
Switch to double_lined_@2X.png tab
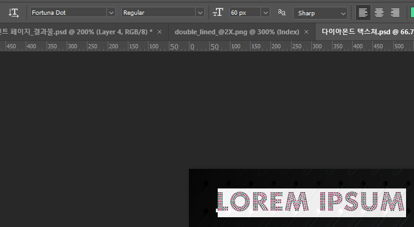pyautogui.click(x=237, y=32)
